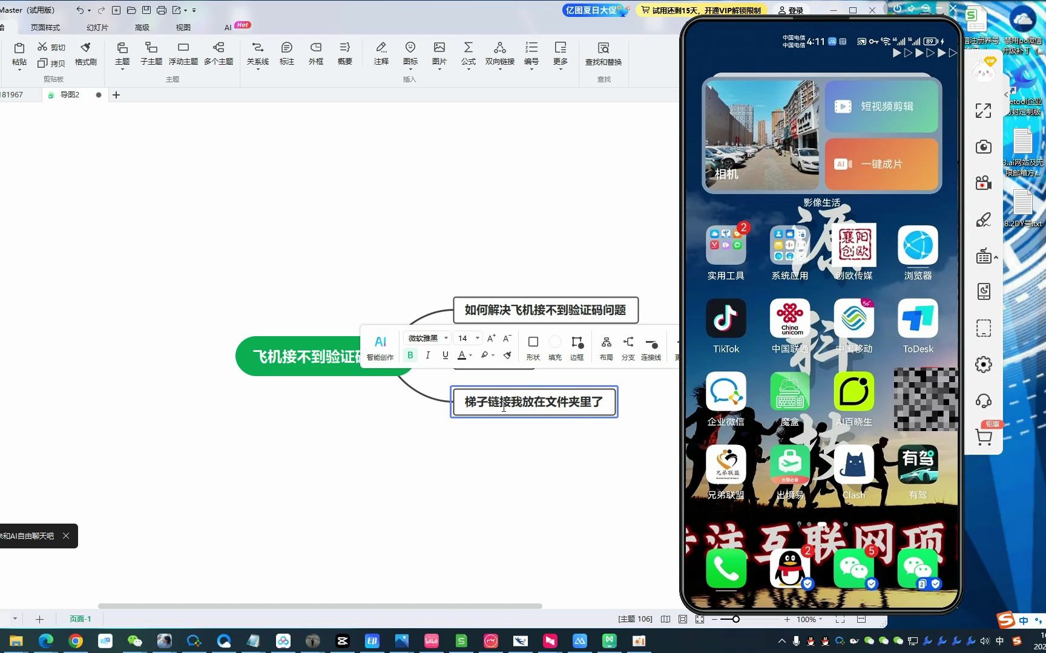Click the Login (登录) button
The image size is (1046, 653).
pos(791,10)
